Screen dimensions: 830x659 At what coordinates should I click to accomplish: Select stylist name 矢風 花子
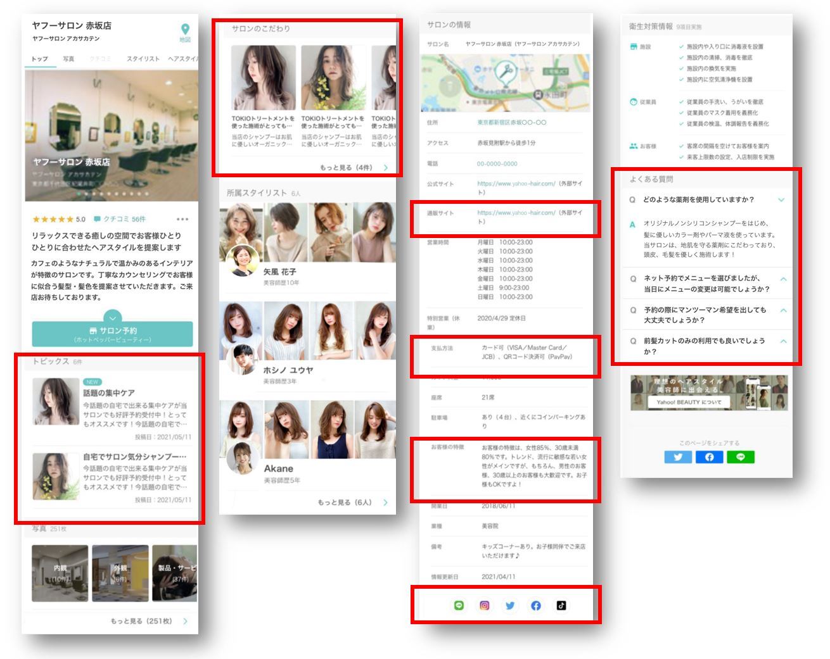(x=280, y=271)
